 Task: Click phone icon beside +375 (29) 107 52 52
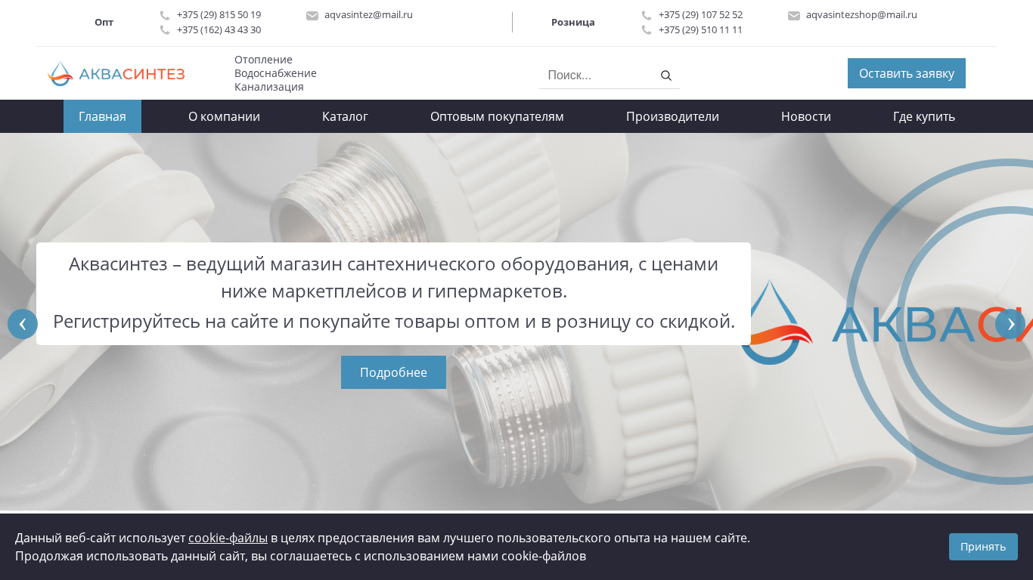pyautogui.click(x=647, y=15)
